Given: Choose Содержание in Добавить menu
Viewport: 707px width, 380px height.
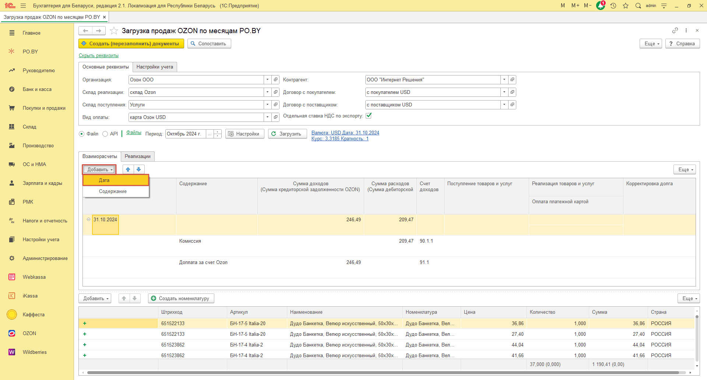Looking at the screenshot, I should [x=116, y=191].
